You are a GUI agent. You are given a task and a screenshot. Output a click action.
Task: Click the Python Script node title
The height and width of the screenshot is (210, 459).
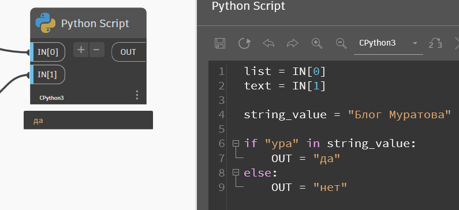95,24
